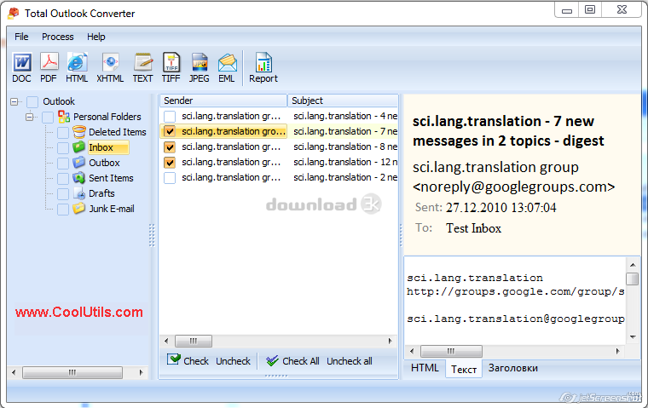Screen dimensions: 648x408
Task: Choose the HTML export icon
Action: [x=78, y=63]
